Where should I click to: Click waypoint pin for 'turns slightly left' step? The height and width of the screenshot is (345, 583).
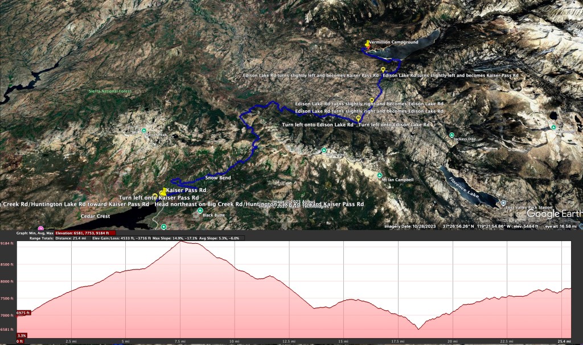pyautogui.click(x=383, y=69)
